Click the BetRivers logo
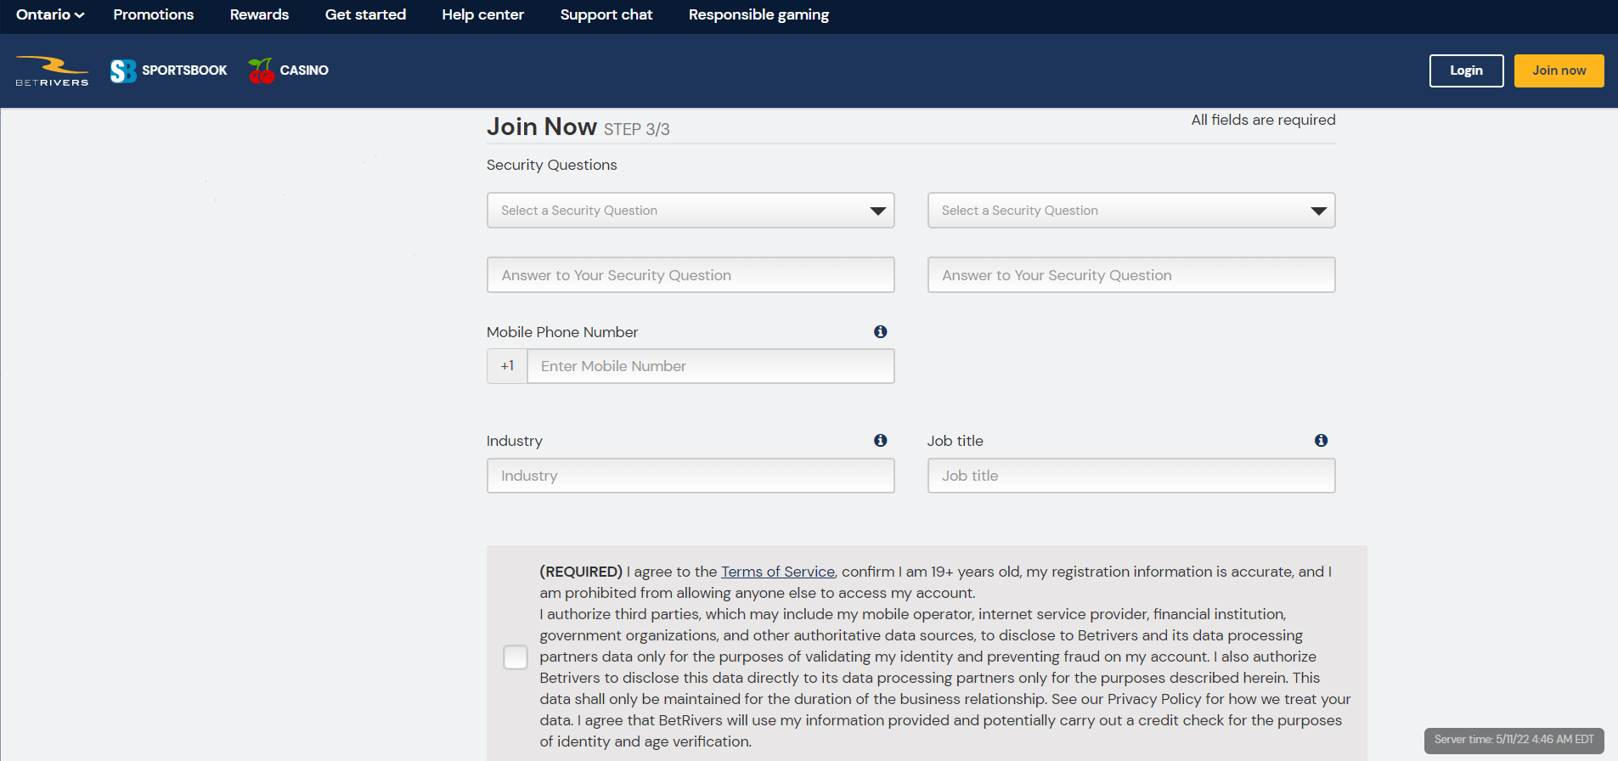This screenshot has height=761, width=1618. [x=52, y=70]
